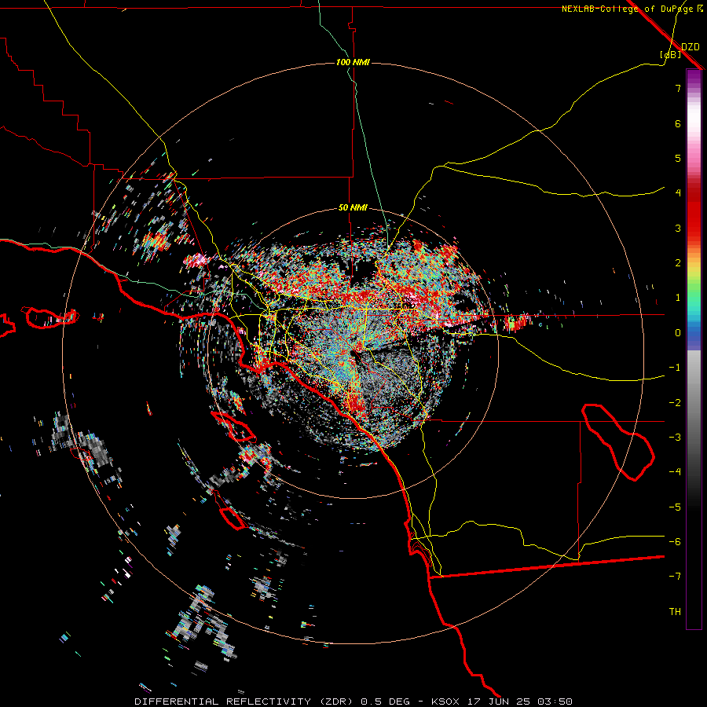Click the -6 value on color scale

675,542
